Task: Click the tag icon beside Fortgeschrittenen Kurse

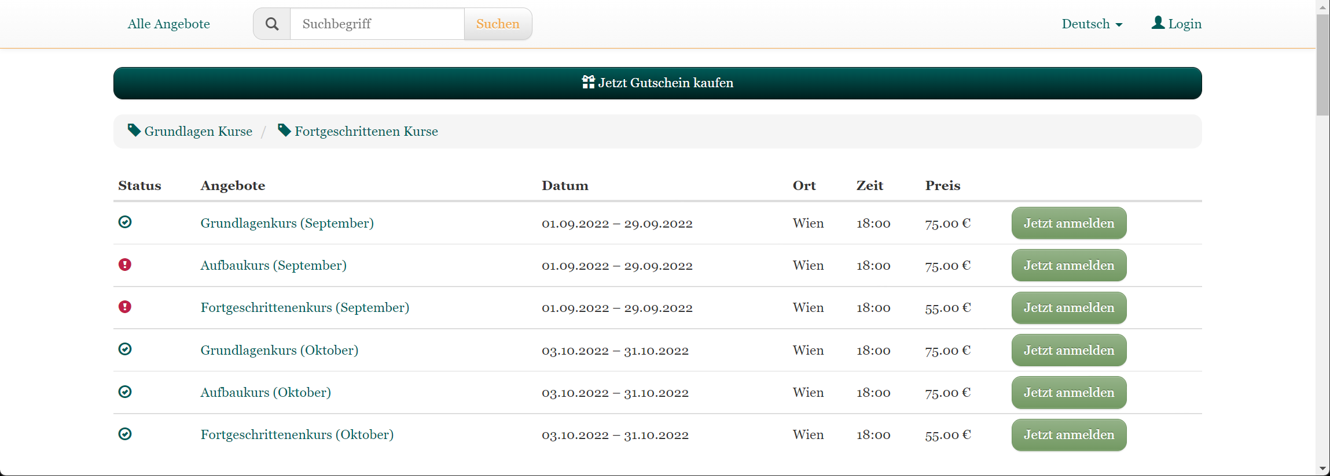Action: 284,130
